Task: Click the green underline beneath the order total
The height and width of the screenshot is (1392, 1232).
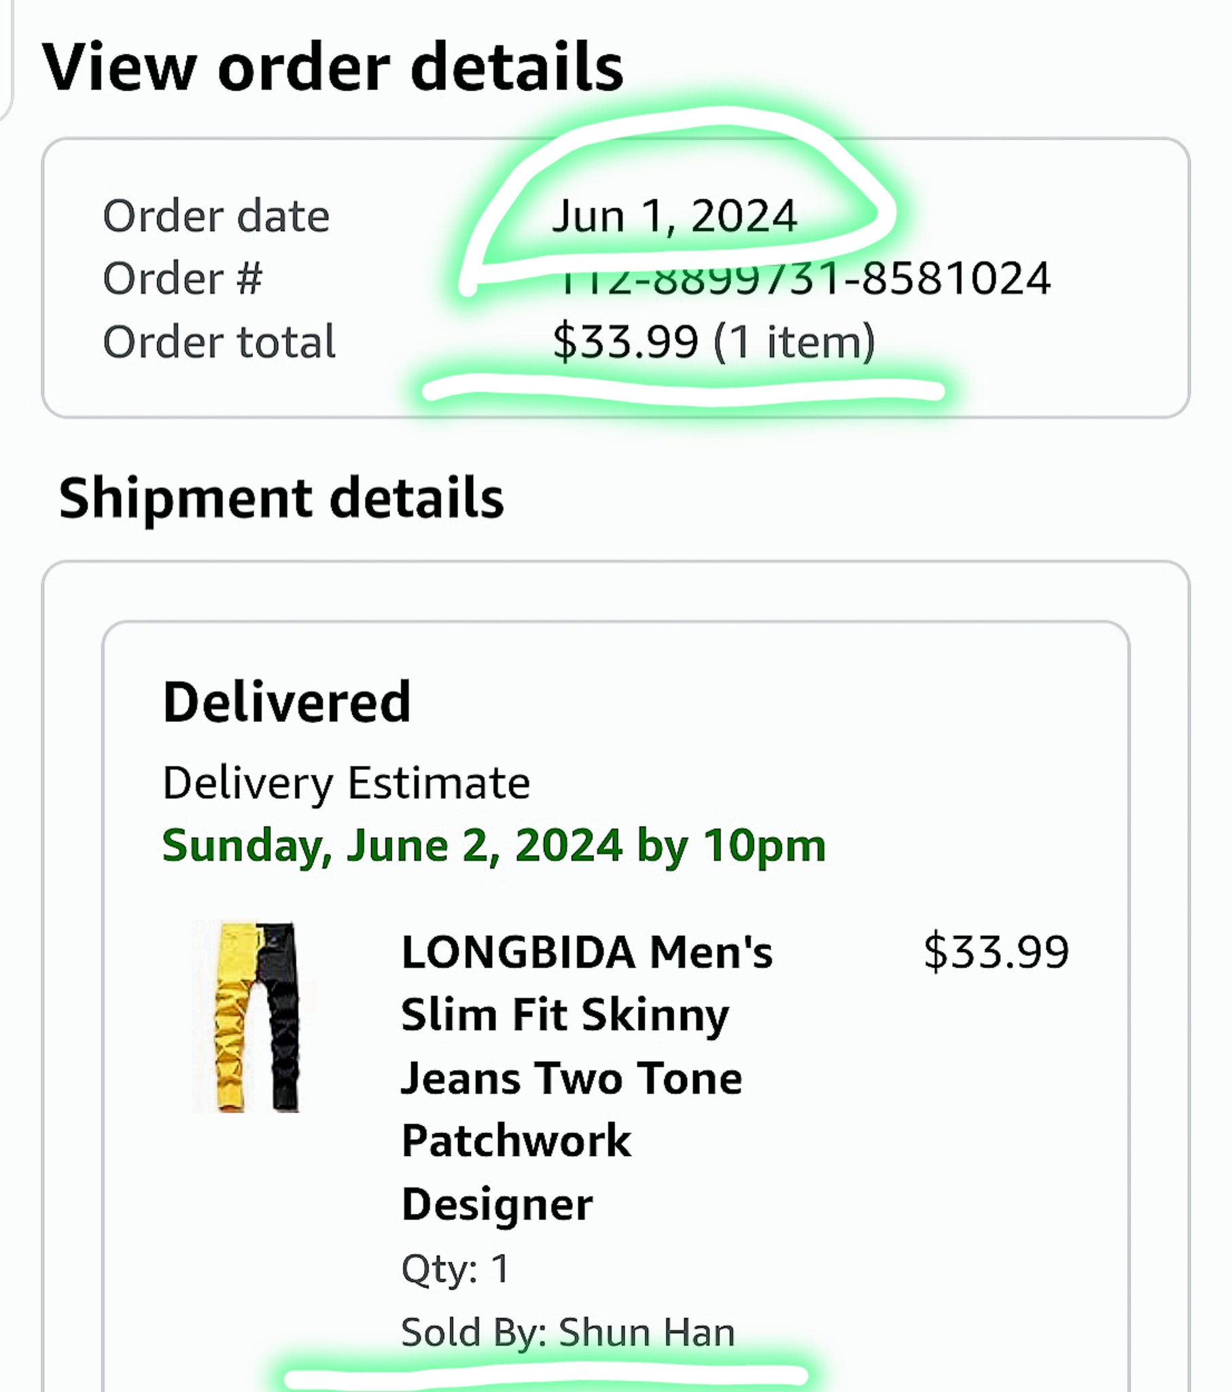Action: pyautogui.click(x=683, y=392)
